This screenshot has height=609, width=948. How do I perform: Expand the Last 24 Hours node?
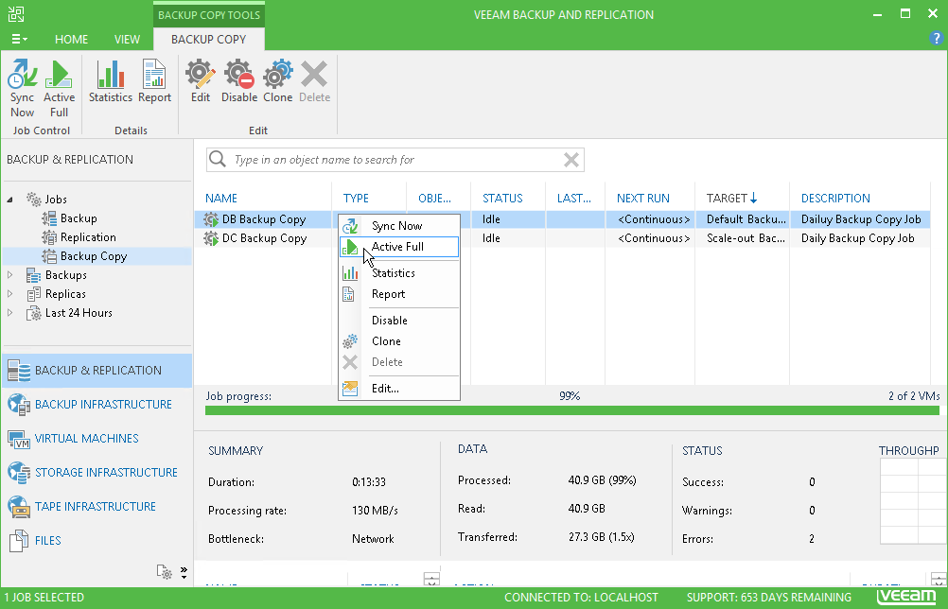9,313
